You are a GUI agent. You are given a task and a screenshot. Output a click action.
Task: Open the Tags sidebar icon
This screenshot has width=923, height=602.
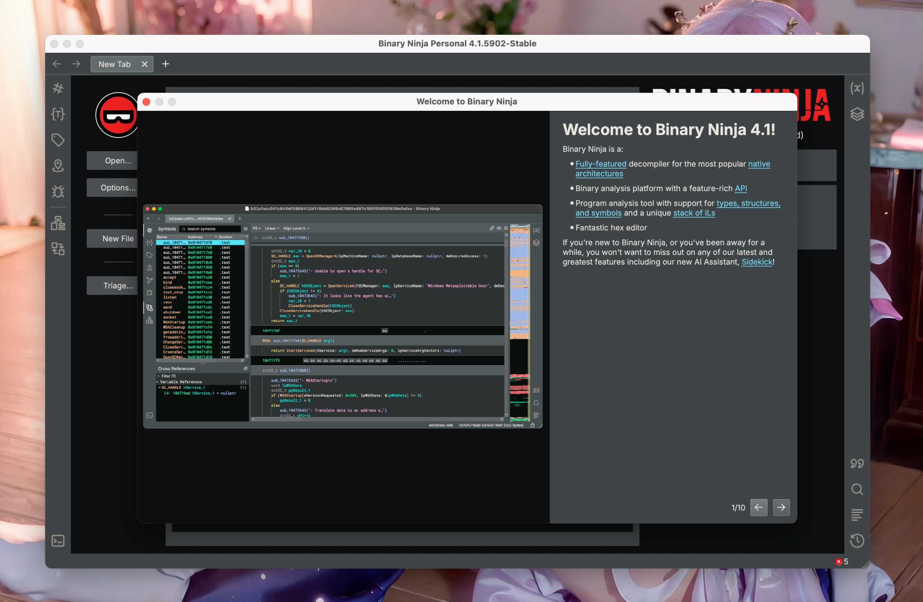point(58,140)
